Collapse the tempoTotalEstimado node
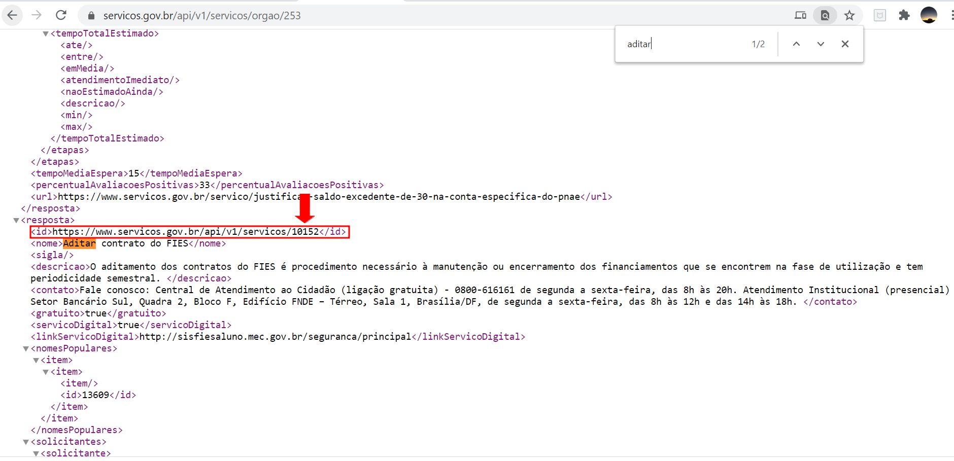This screenshot has height=461, width=954. click(x=46, y=34)
